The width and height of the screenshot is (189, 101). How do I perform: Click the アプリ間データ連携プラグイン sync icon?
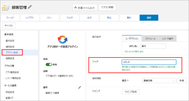click(63, 40)
